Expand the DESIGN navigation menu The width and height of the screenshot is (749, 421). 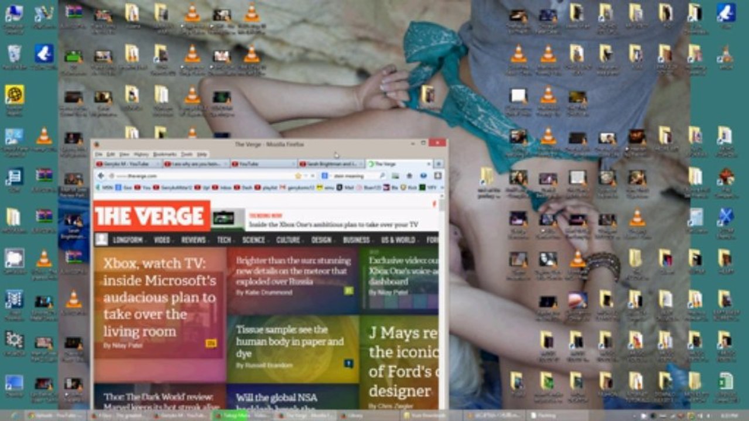(323, 240)
